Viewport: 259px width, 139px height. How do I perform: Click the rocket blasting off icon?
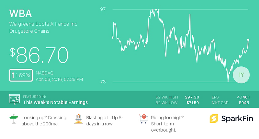pyautogui.click(x=78, y=119)
